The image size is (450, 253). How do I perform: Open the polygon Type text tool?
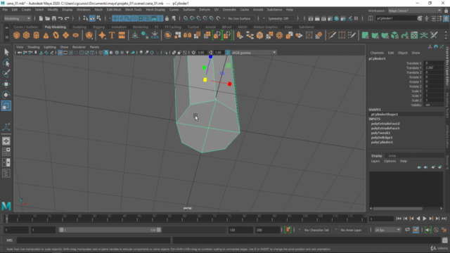(x=112, y=35)
